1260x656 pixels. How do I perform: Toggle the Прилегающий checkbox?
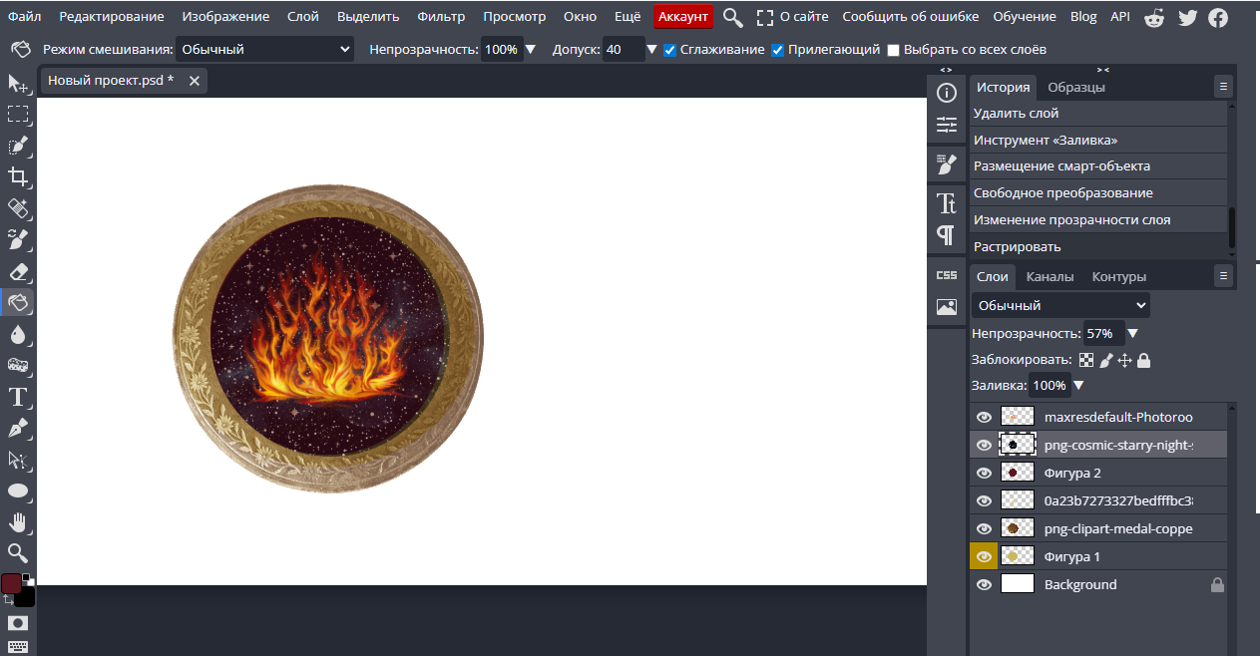777,50
